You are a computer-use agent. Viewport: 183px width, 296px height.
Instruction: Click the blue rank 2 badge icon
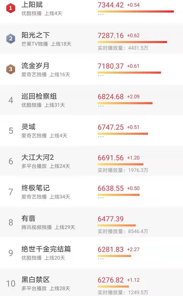click(x=11, y=39)
